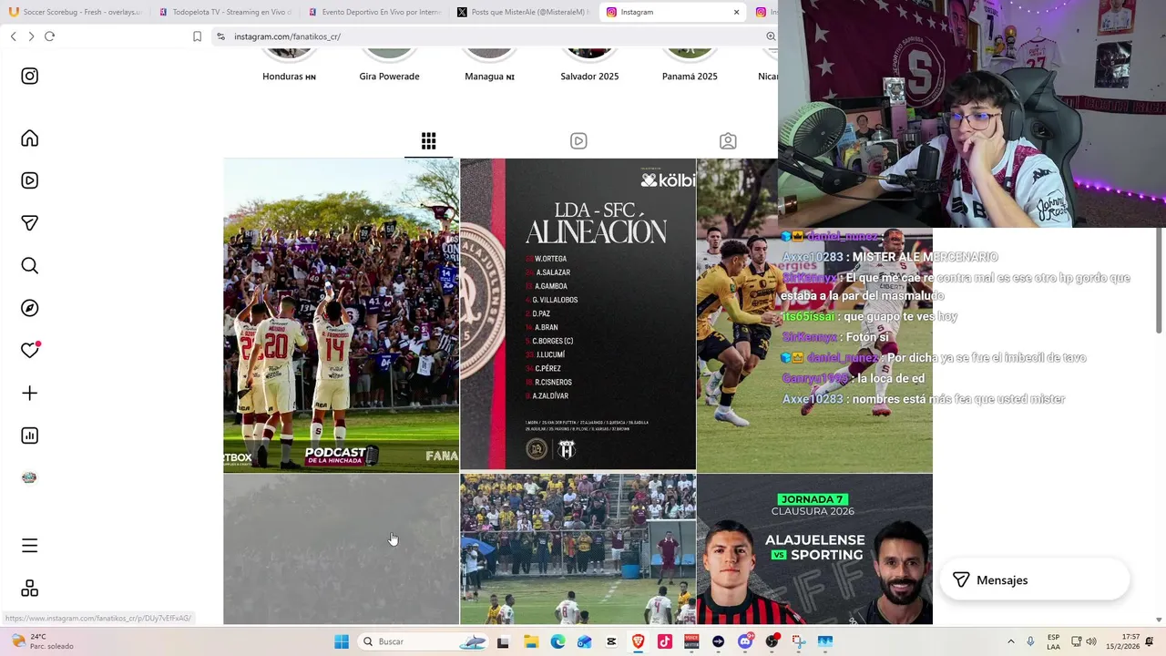Open direct messages paper plane icon
This screenshot has height=656, width=1166.
(x=30, y=223)
